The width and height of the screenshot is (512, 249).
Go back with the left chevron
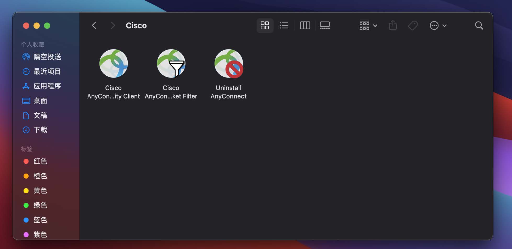pos(94,25)
